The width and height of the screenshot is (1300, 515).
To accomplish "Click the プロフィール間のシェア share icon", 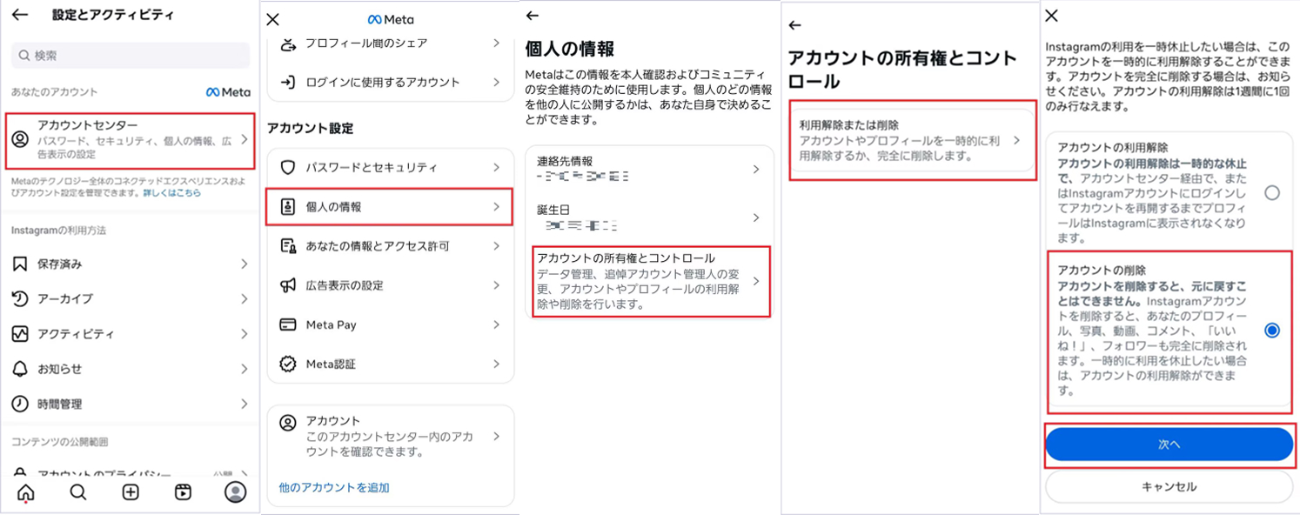I will [x=287, y=43].
